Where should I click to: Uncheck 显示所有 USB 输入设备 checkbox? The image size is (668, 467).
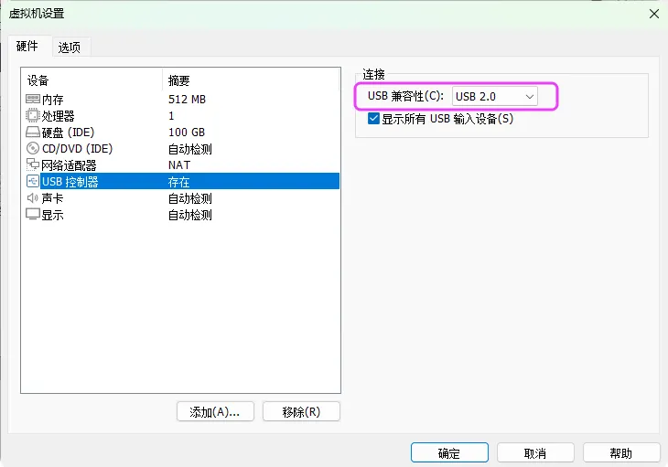[x=373, y=118]
